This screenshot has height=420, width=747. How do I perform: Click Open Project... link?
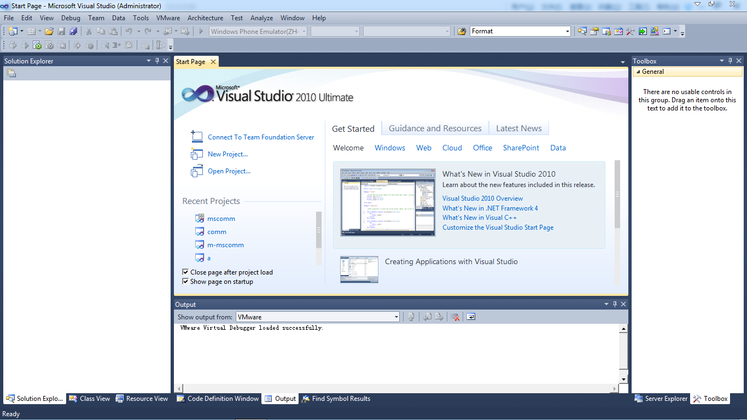click(229, 171)
